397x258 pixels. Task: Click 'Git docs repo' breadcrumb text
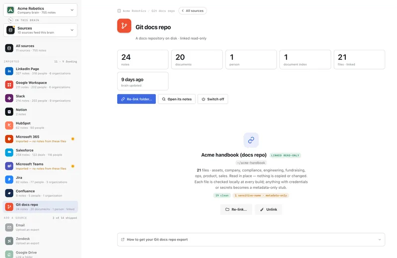(x=163, y=11)
